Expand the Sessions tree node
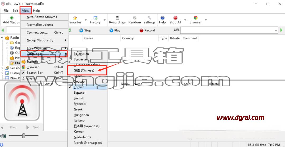 (x=2, y=68)
